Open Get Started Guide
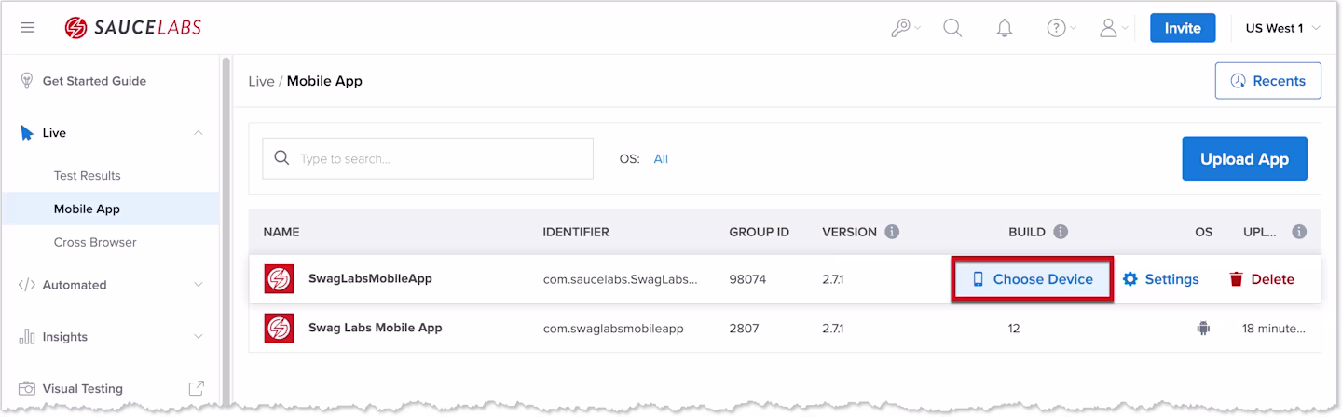 [94, 81]
